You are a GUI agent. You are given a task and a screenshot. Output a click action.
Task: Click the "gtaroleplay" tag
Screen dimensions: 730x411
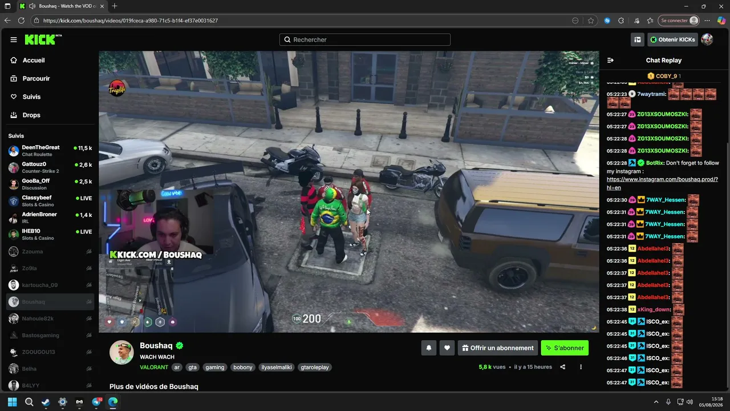pyautogui.click(x=315, y=368)
